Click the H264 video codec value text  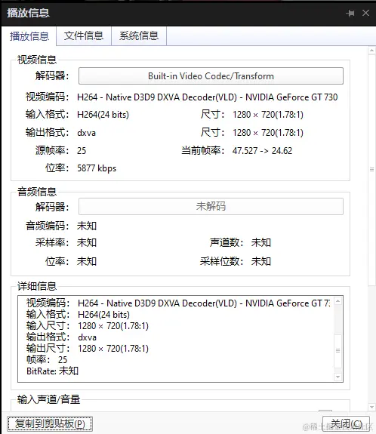pyautogui.click(x=208, y=97)
